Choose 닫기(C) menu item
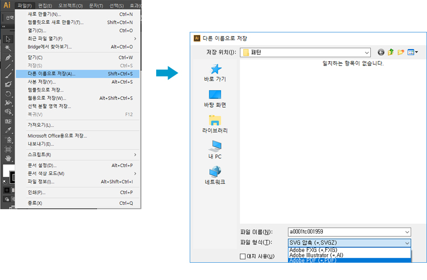The image size is (427, 280). click(78, 57)
